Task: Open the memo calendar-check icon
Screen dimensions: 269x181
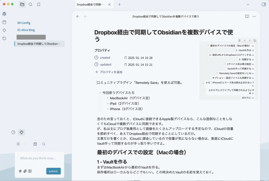Action: click(35, 144)
